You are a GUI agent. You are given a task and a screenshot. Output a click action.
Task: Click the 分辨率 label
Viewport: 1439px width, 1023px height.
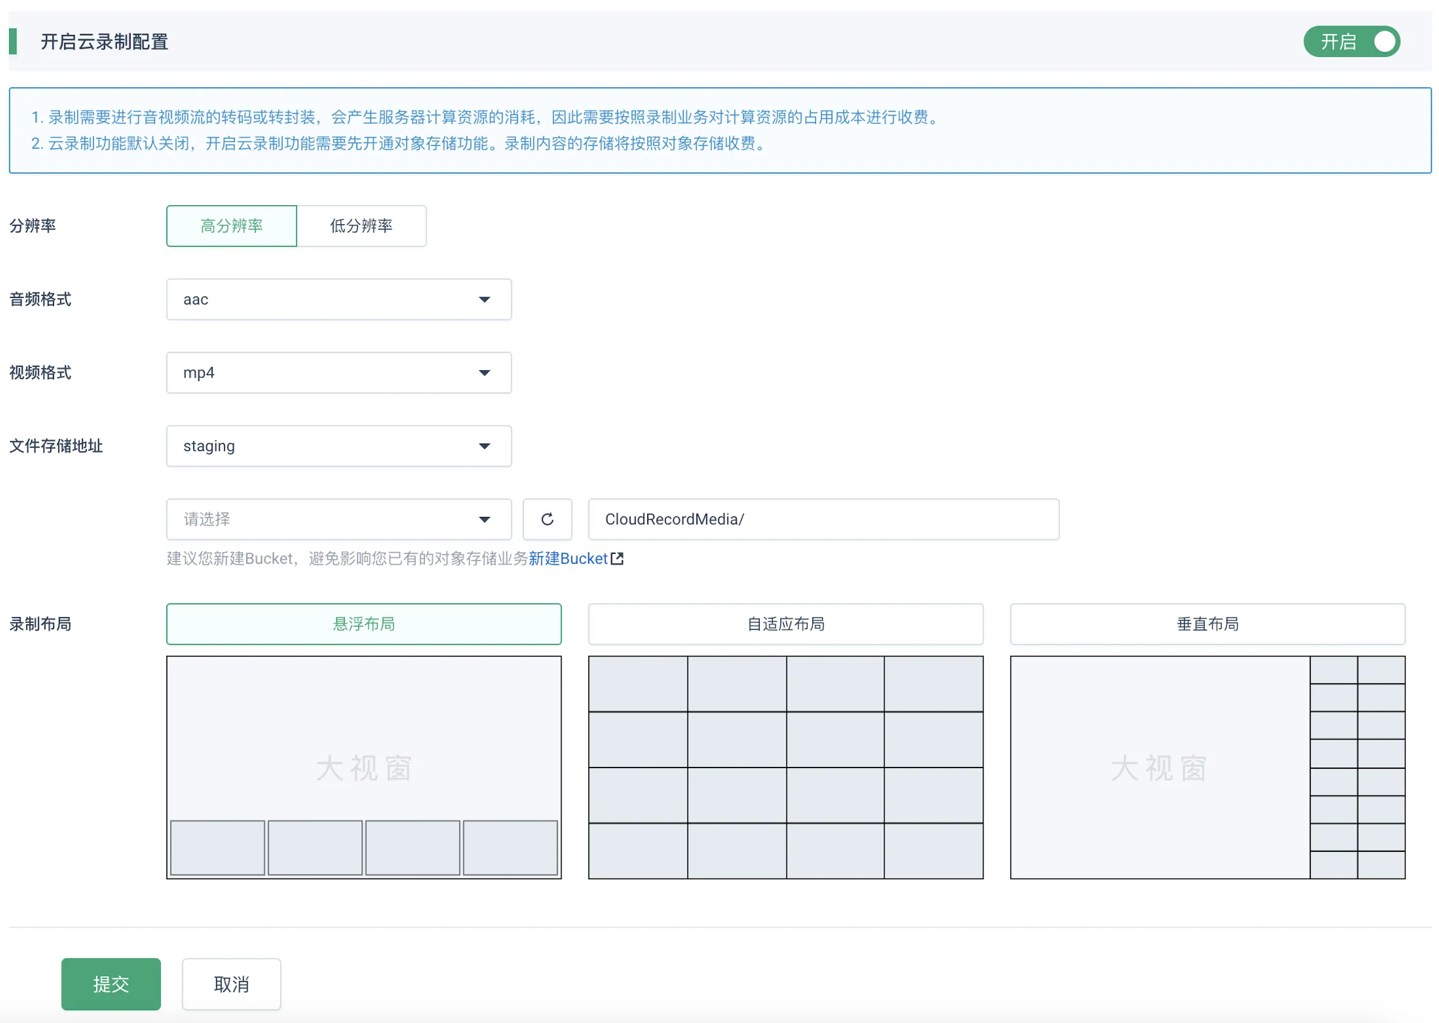(x=33, y=226)
